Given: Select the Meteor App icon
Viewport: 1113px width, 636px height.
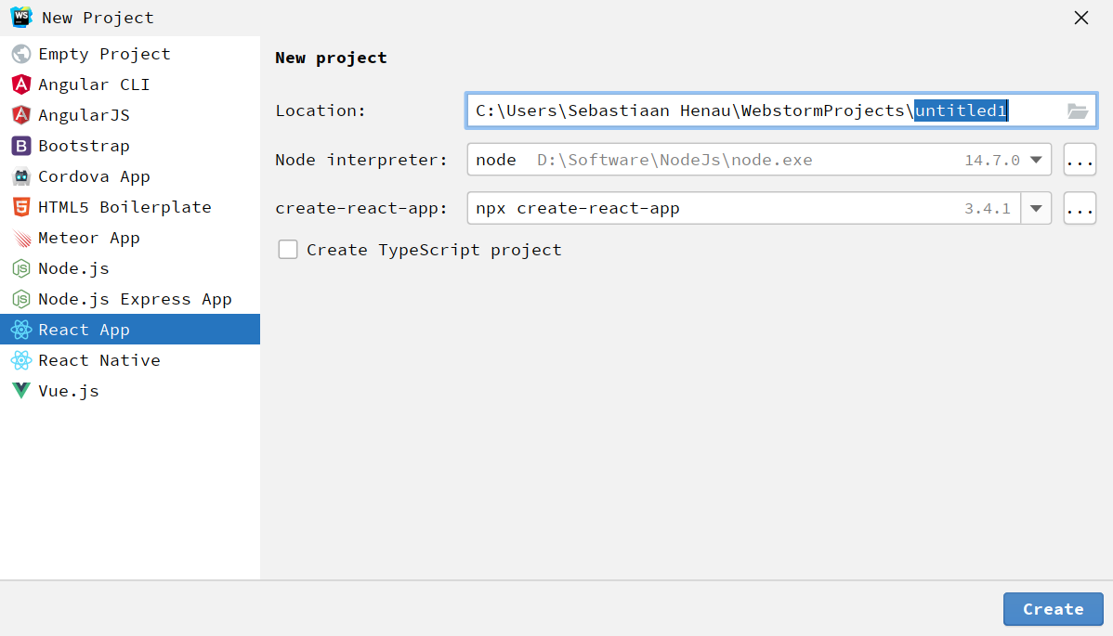Looking at the screenshot, I should (x=20, y=238).
